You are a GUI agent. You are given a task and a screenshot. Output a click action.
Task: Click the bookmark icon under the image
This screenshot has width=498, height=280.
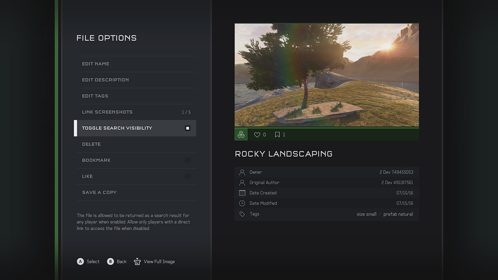[277, 135]
